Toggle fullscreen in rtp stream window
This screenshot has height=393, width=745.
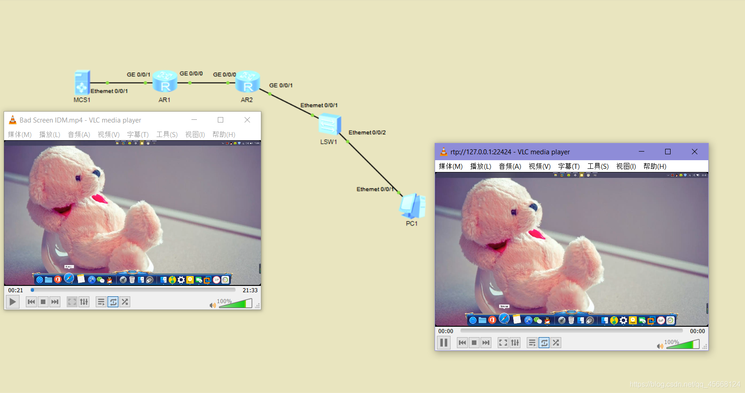tap(503, 343)
